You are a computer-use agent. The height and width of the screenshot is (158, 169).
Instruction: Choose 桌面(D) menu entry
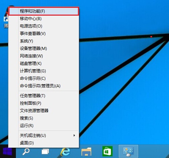tap(44, 143)
